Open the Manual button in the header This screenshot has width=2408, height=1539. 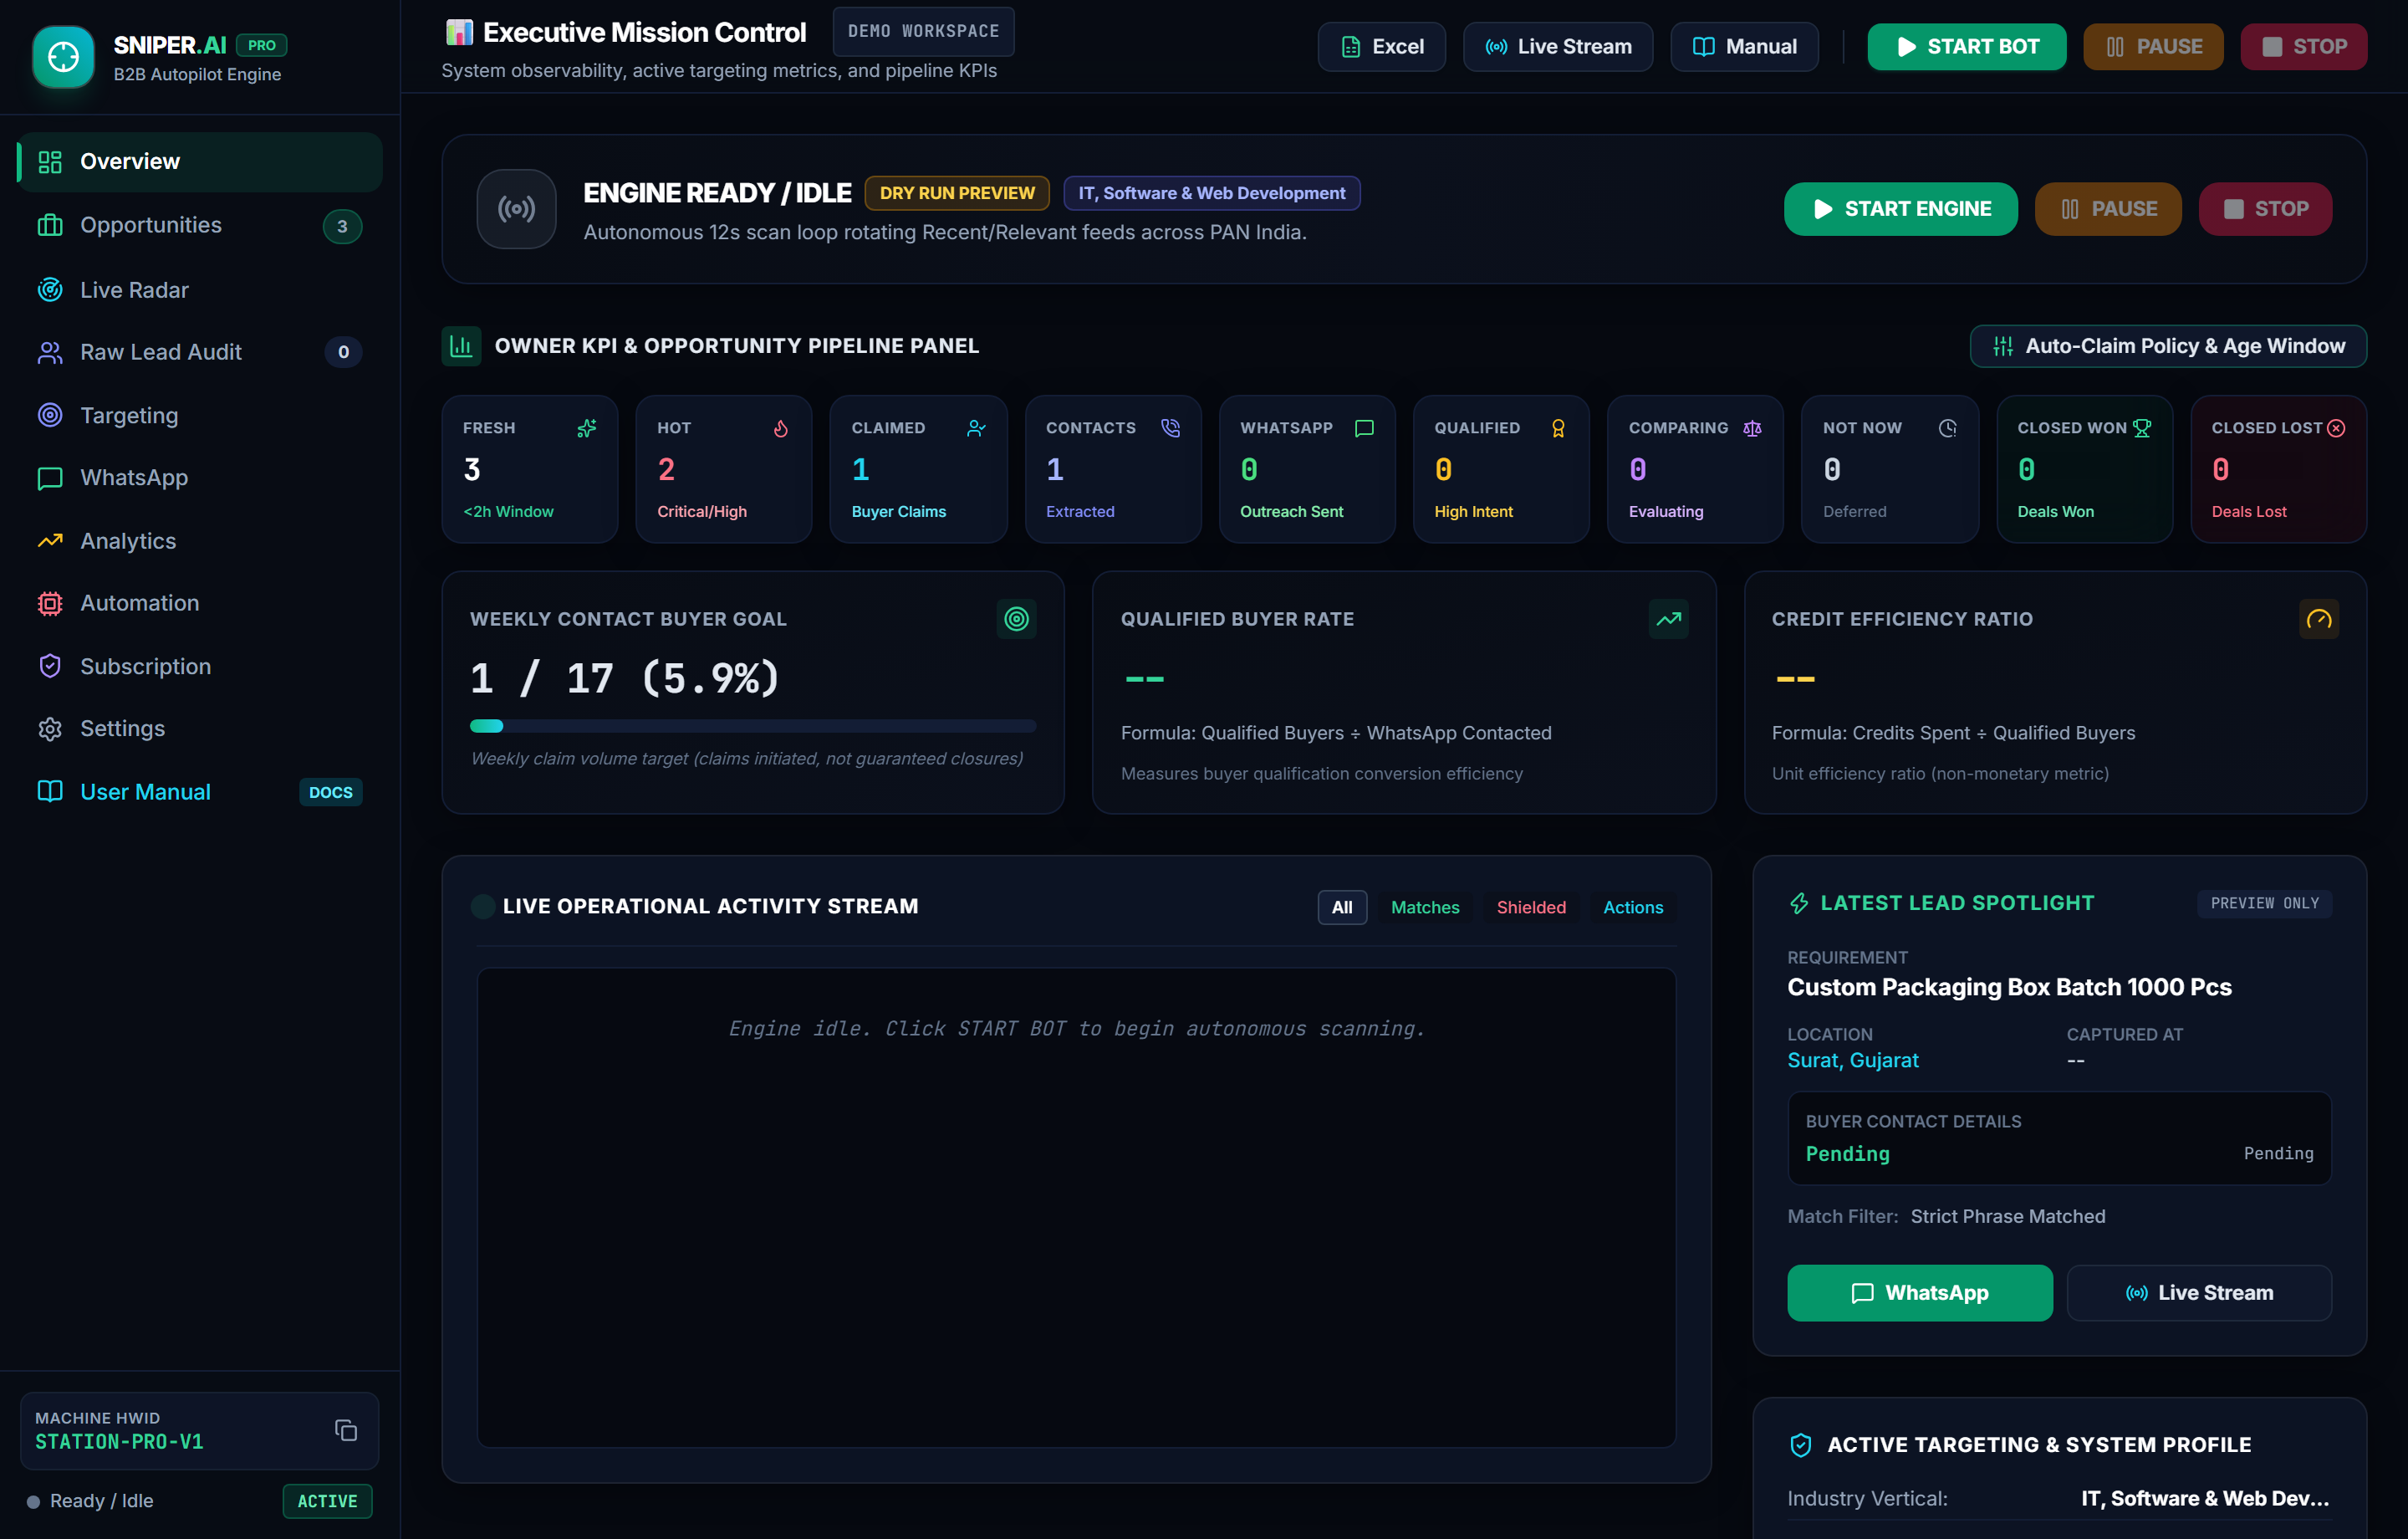[1743, 46]
